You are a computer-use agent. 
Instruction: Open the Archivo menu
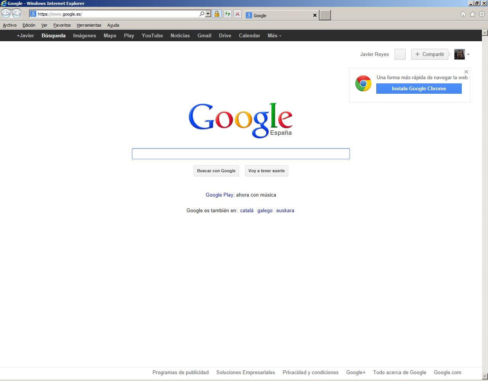pyautogui.click(x=10, y=25)
